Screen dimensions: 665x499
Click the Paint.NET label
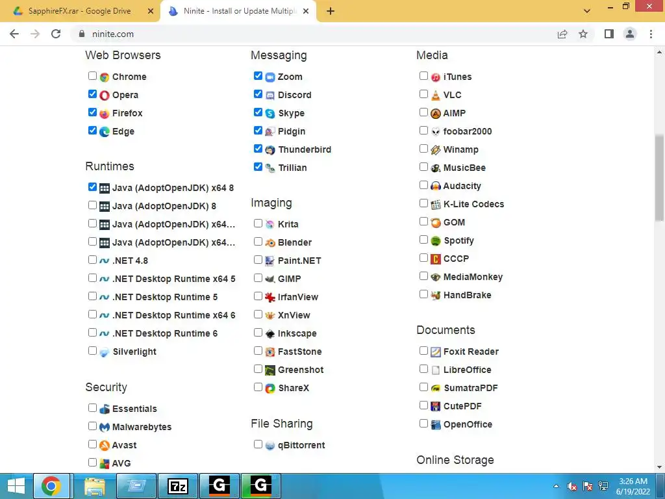pyautogui.click(x=299, y=261)
